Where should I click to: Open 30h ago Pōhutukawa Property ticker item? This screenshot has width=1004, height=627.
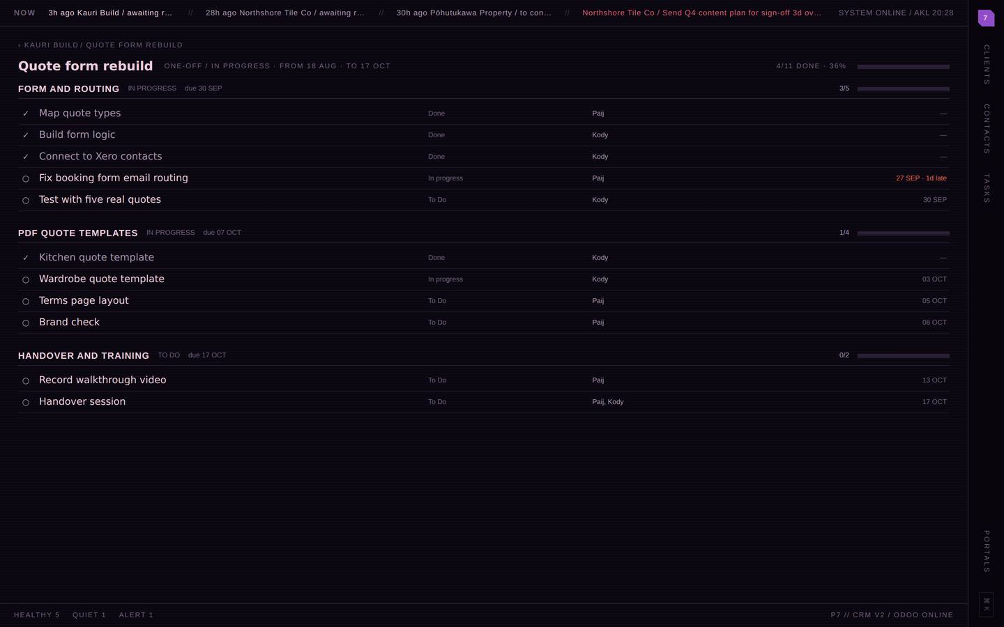[473, 13]
